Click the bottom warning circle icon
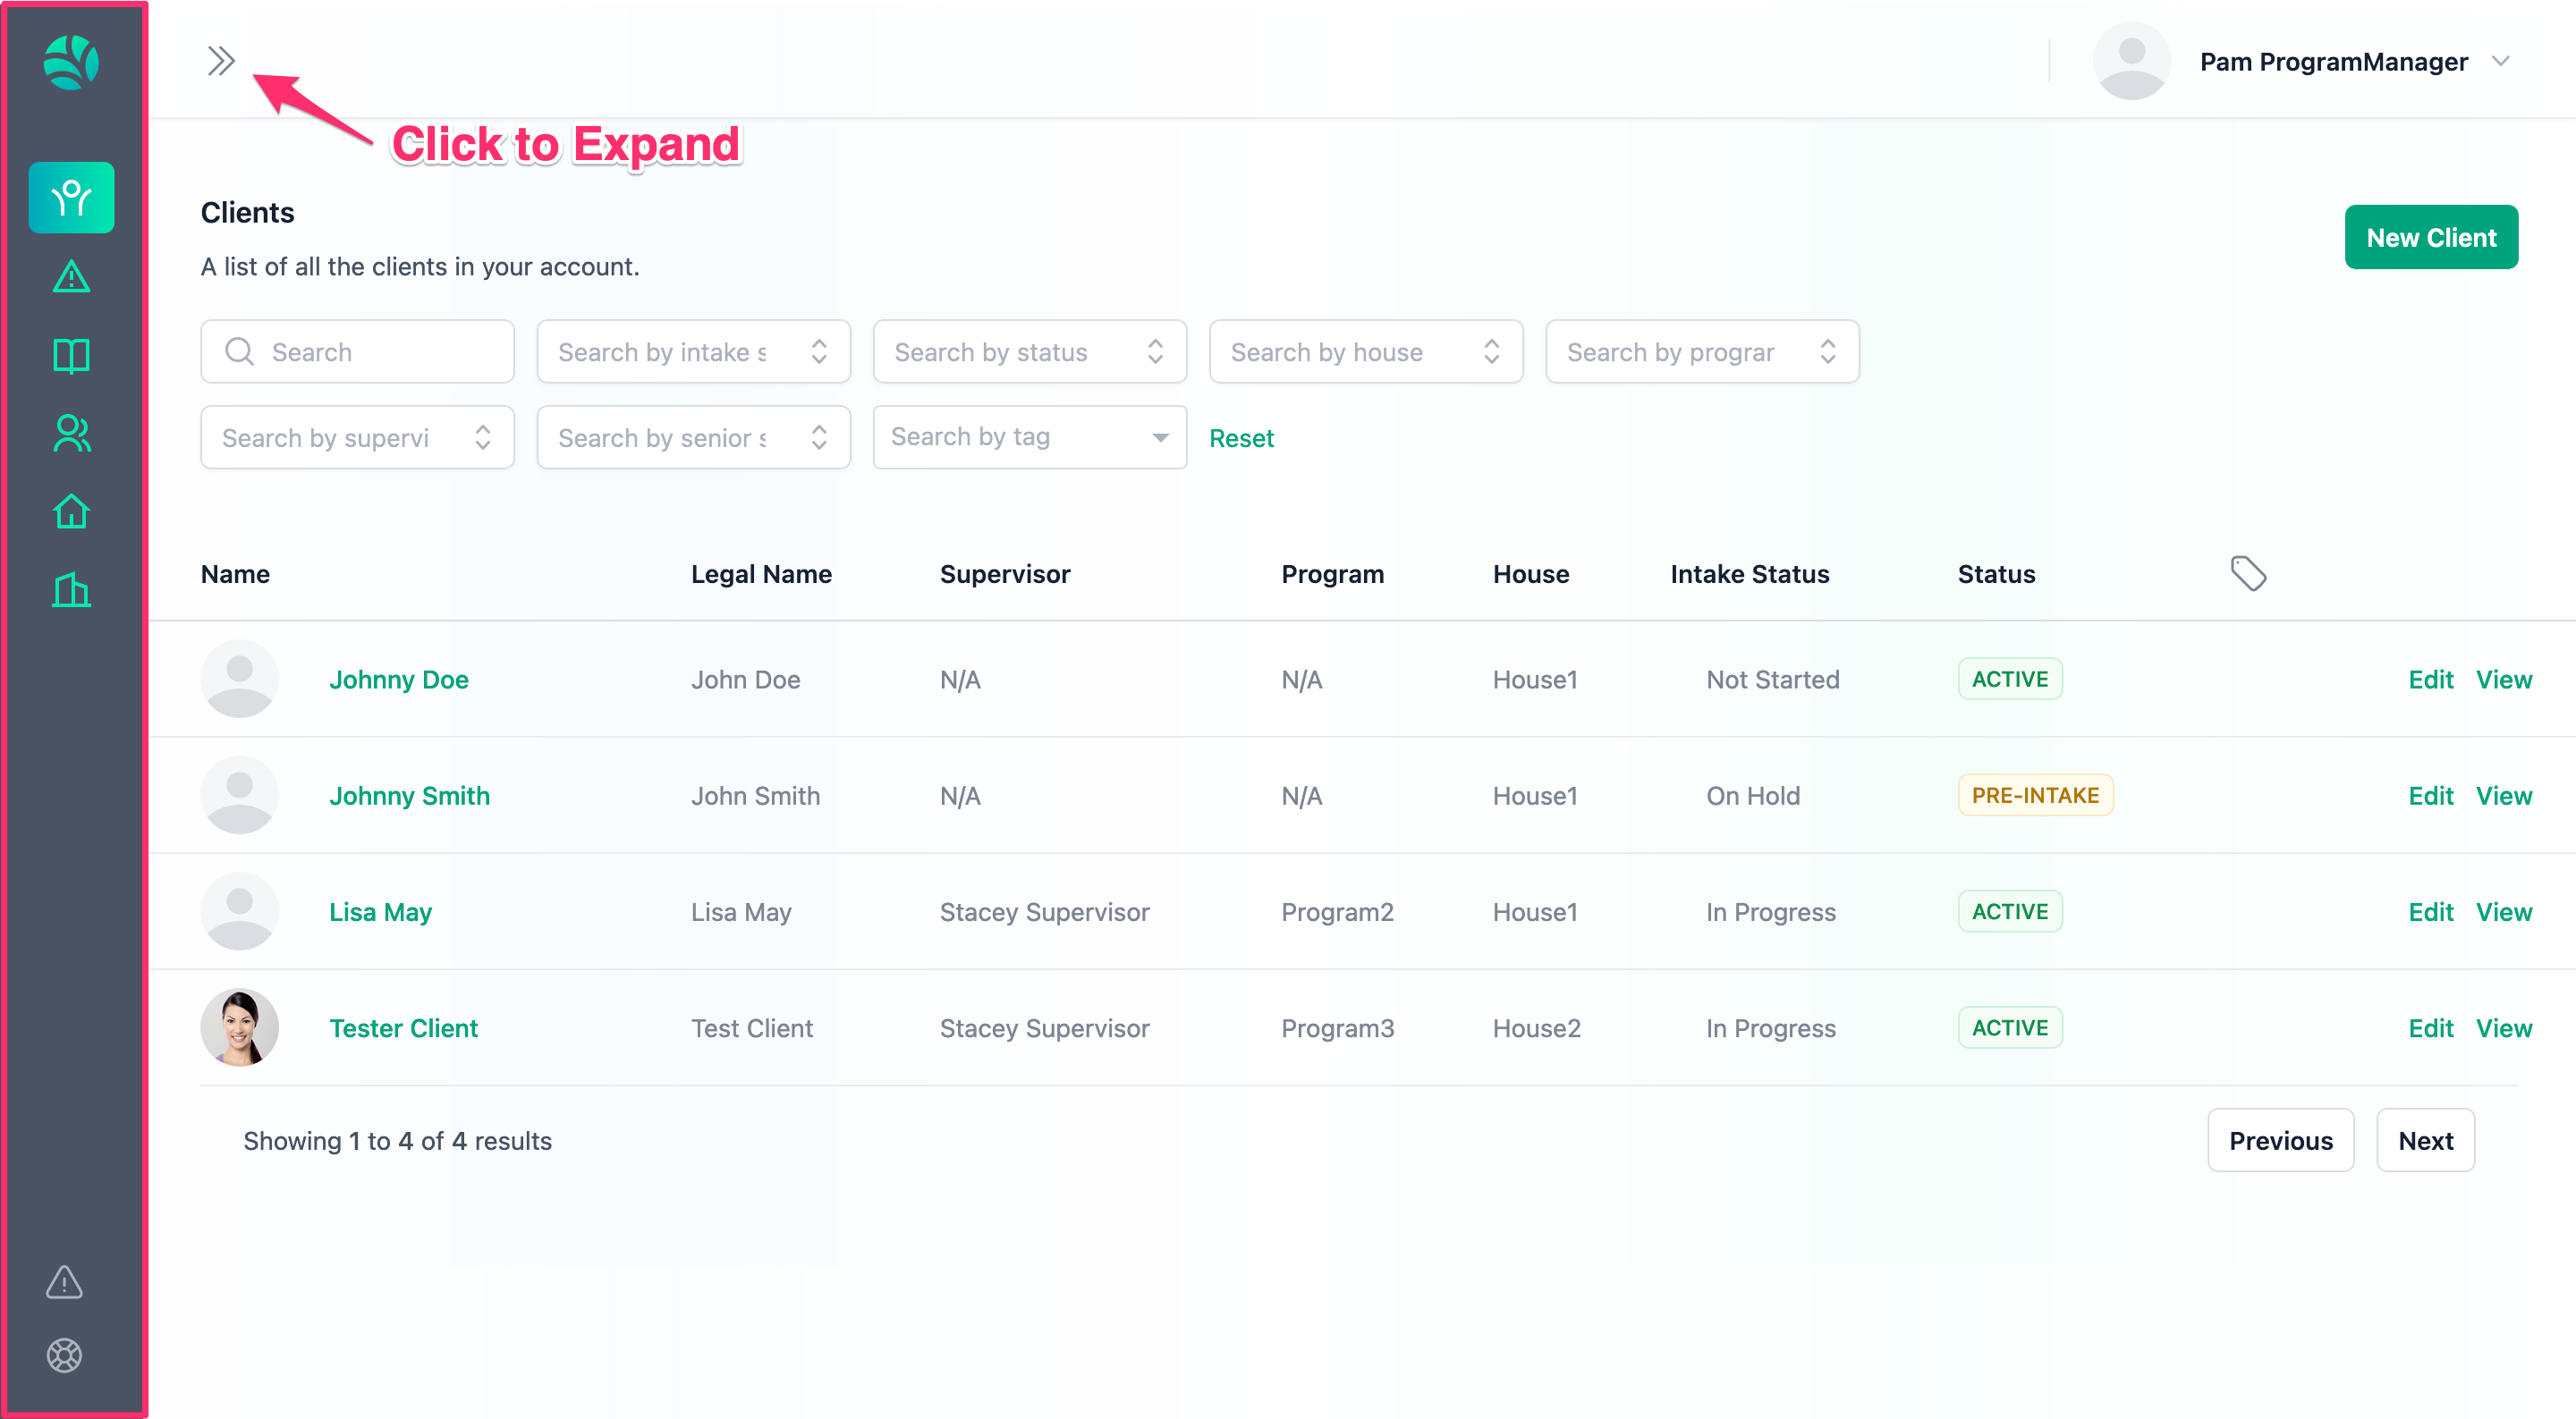 coord(64,1281)
